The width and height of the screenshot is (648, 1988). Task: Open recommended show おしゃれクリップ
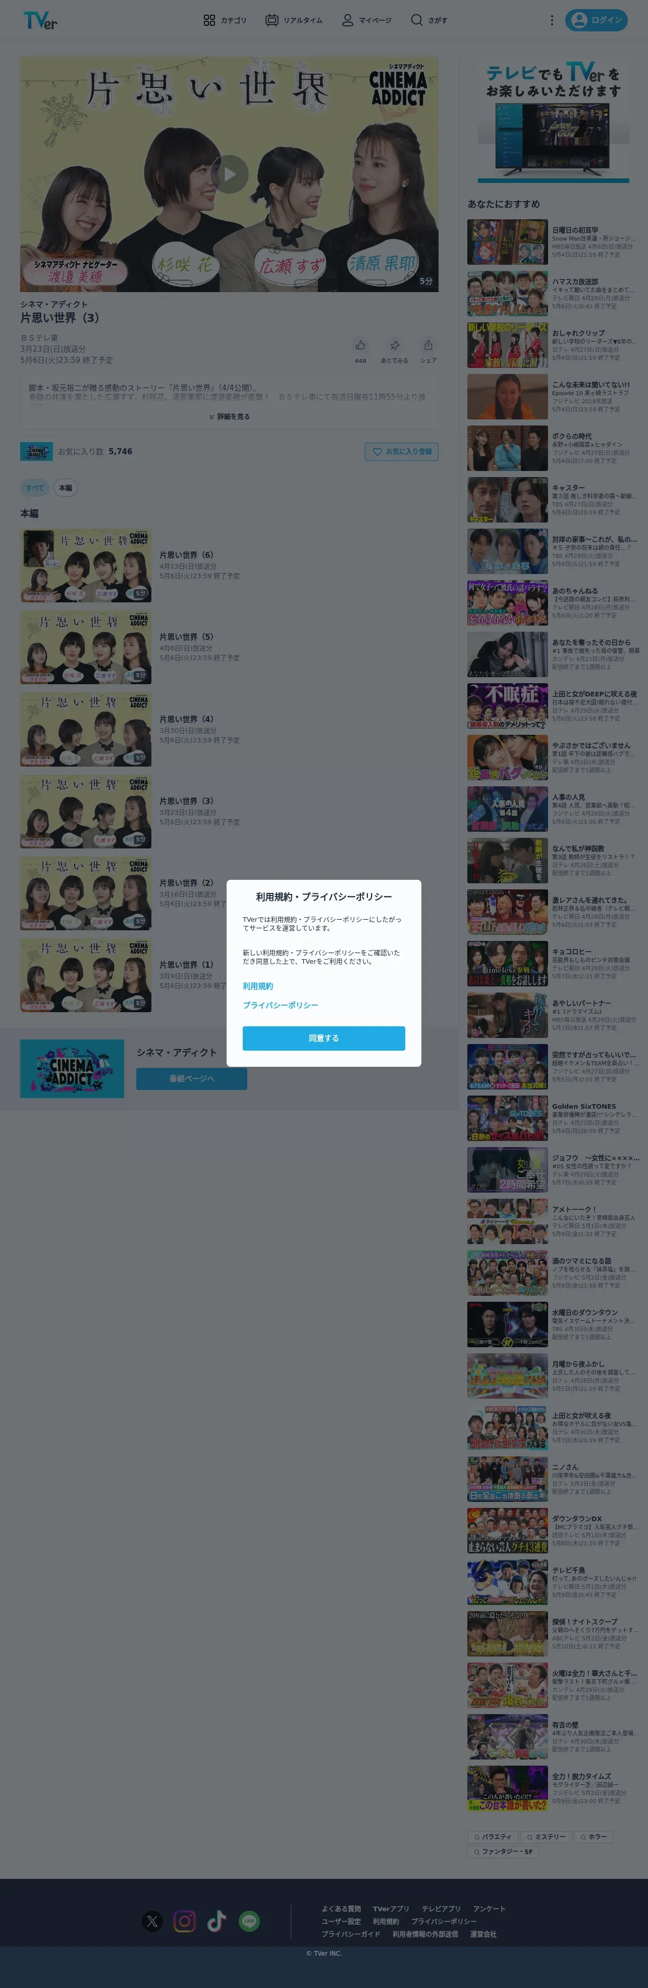click(553, 345)
